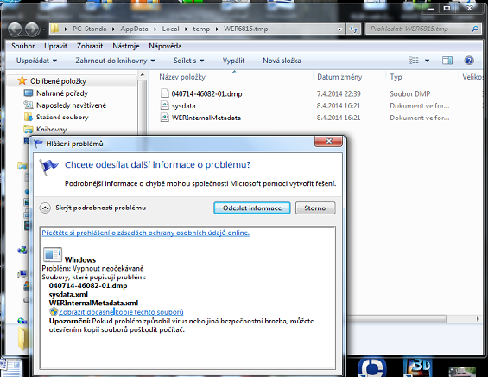Click the file list scroll-right arrow
Image resolution: width=488 pixels, height=377 pixels.
tap(478, 319)
